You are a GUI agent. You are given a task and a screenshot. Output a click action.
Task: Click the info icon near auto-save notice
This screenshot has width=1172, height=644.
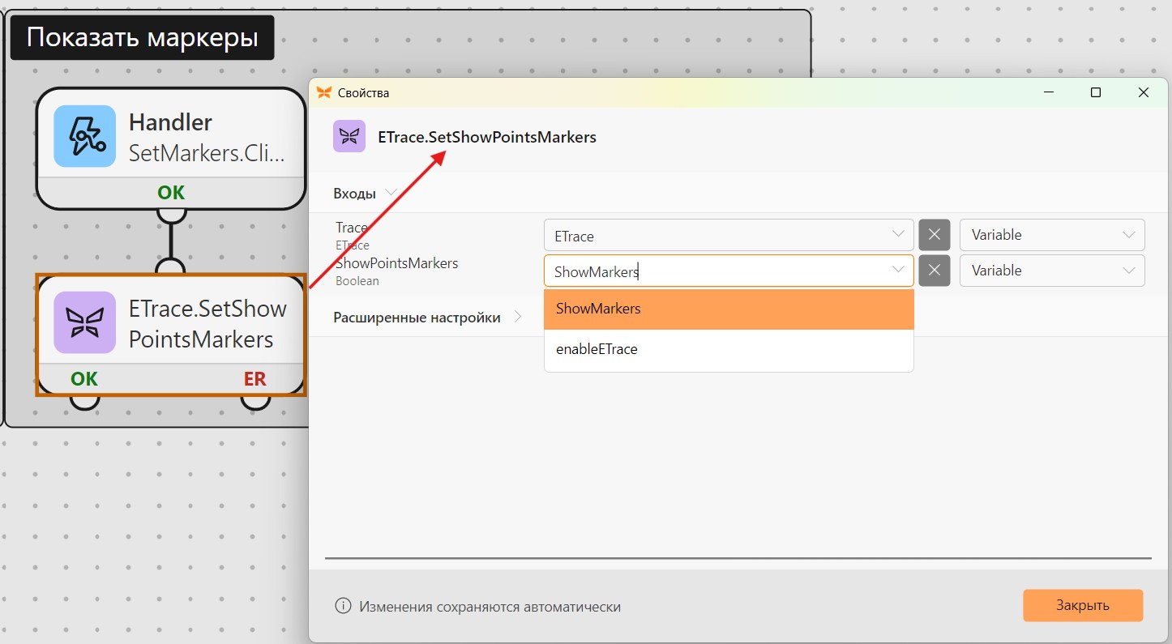pyautogui.click(x=344, y=606)
